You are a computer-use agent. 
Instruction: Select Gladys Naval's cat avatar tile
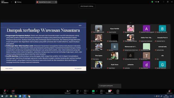click(99, 38)
